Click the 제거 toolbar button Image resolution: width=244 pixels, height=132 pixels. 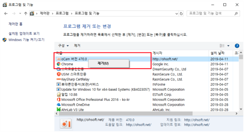[x=77, y=46]
